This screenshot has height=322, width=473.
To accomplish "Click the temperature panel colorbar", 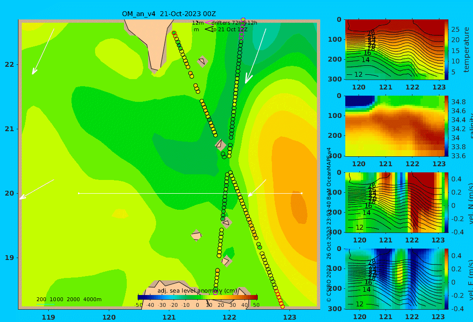I will pos(447,50).
